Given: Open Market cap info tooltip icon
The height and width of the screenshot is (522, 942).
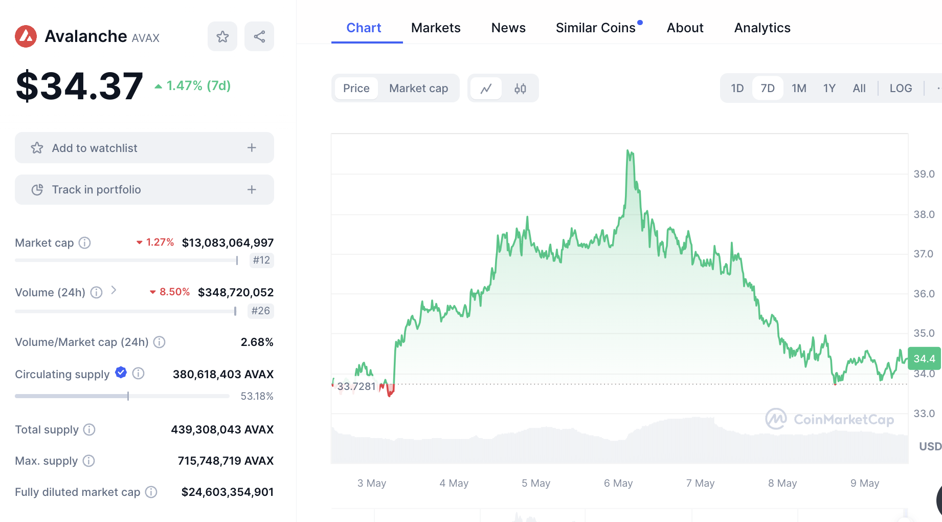Looking at the screenshot, I should [x=84, y=243].
